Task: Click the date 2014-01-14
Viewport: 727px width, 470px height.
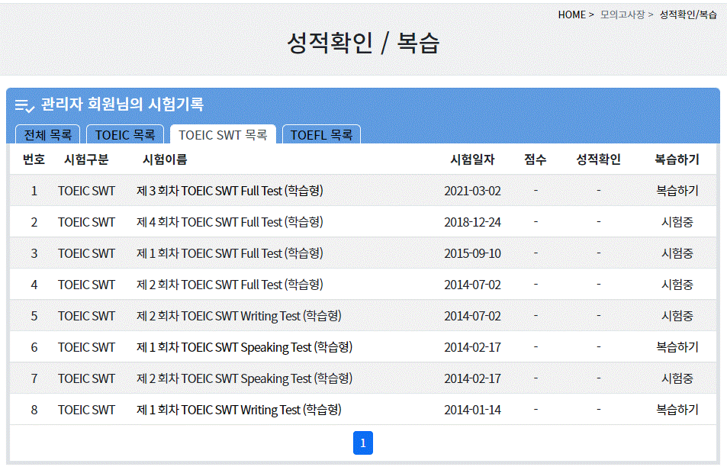Action: click(x=472, y=410)
